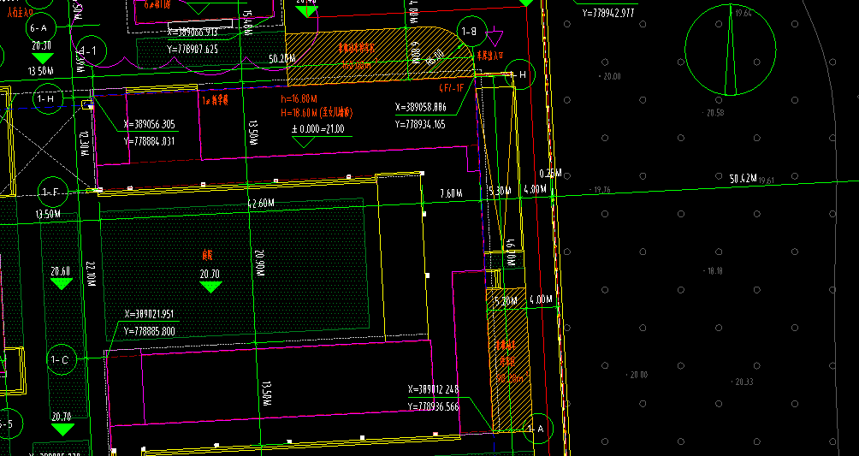Click the 5.20M dimension on hatched area
859x456 pixels.
point(506,301)
